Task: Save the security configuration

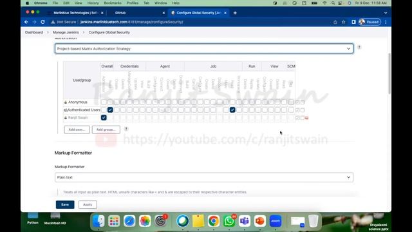Action: tap(65, 205)
